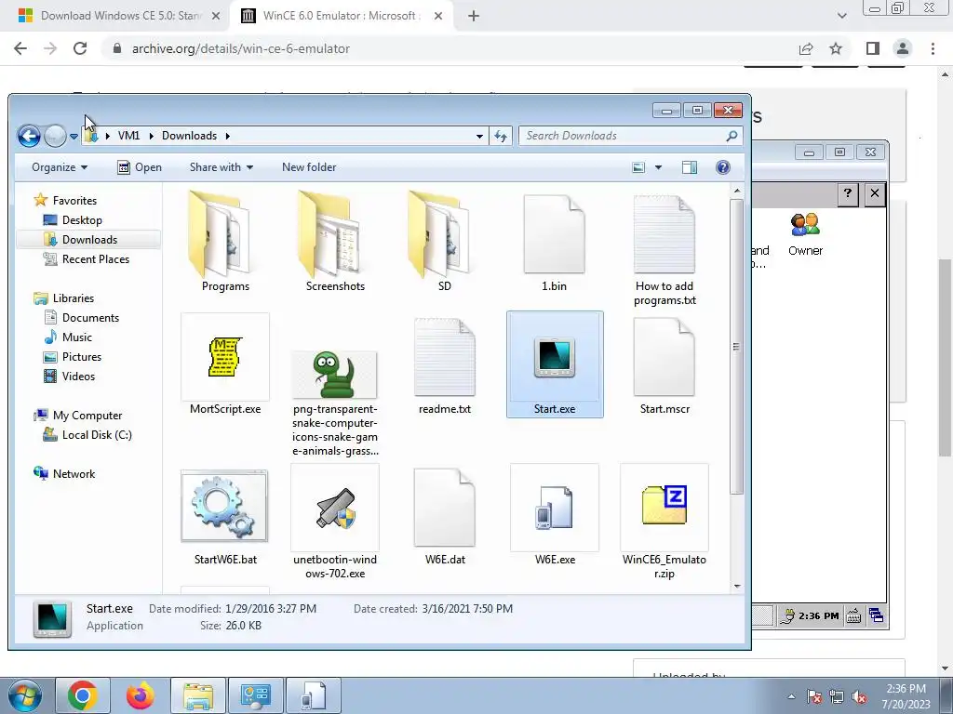Select How to add programs.txt file

[x=664, y=249]
